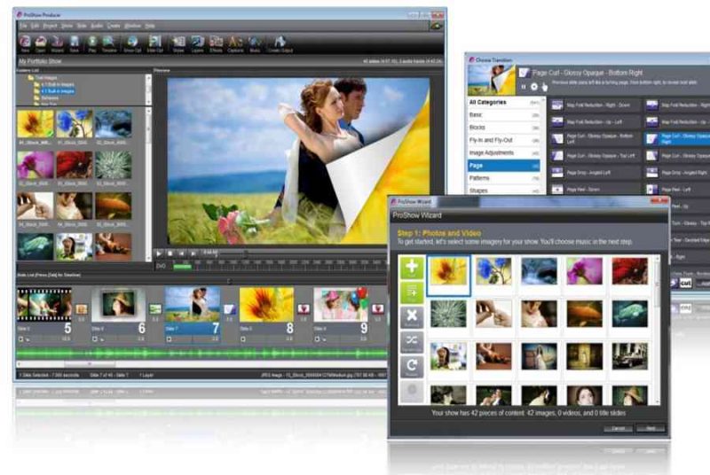Select Fly-In and Fly-Out category
This screenshot has width=710, height=475.
point(504,141)
